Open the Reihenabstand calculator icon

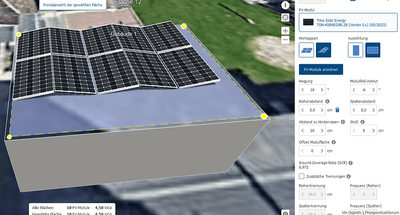337,110
